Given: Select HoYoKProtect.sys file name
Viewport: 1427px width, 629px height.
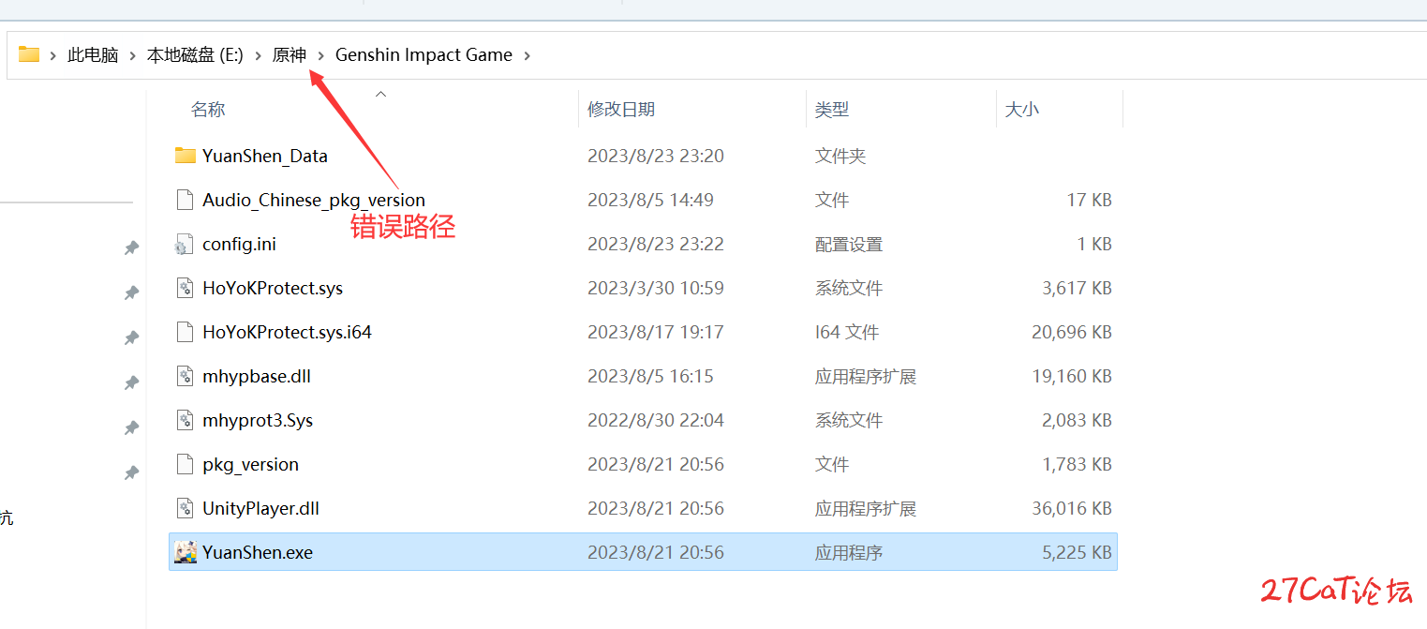Looking at the screenshot, I should (273, 289).
